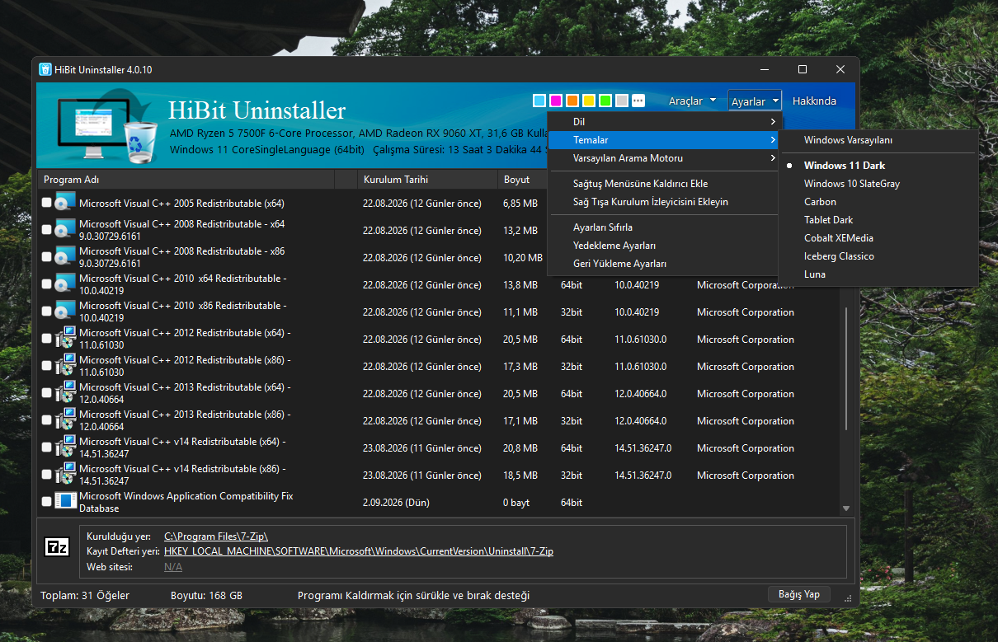Choose Sağ Tışa Kurulum İzleyicisini Ekleyin
998x642 pixels.
tap(662, 202)
